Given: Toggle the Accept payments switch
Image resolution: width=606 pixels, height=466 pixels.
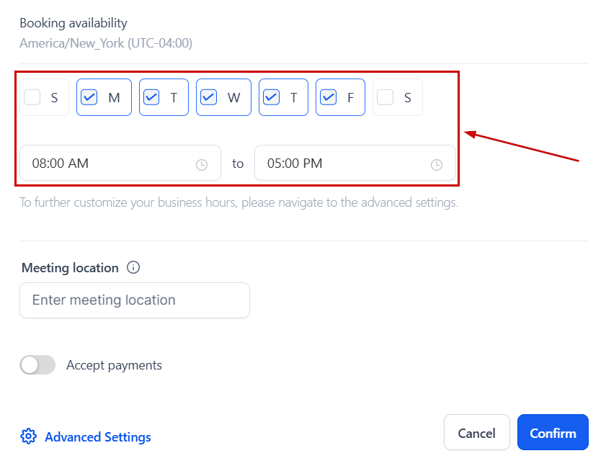Looking at the screenshot, I should 37,365.
